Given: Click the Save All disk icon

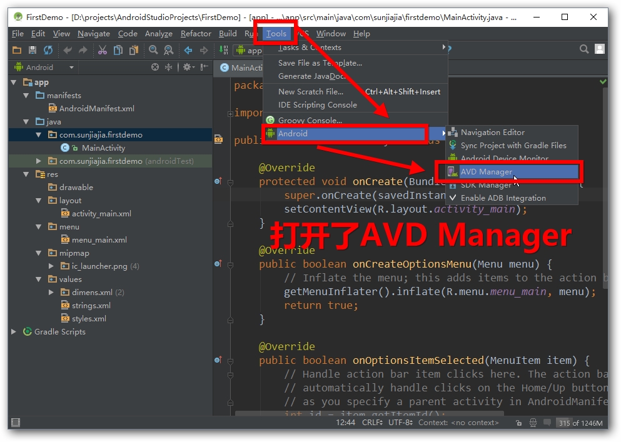Looking at the screenshot, I should (33, 50).
